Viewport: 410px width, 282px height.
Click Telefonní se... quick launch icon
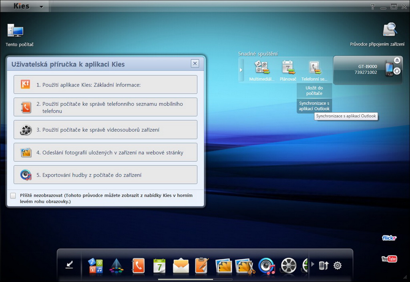(315, 68)
